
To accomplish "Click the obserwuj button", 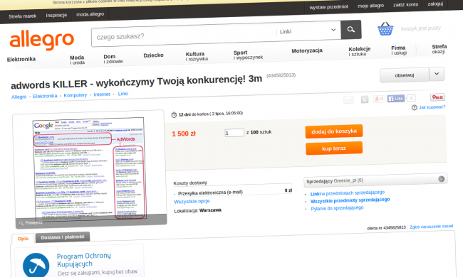I will pos(405,75).
